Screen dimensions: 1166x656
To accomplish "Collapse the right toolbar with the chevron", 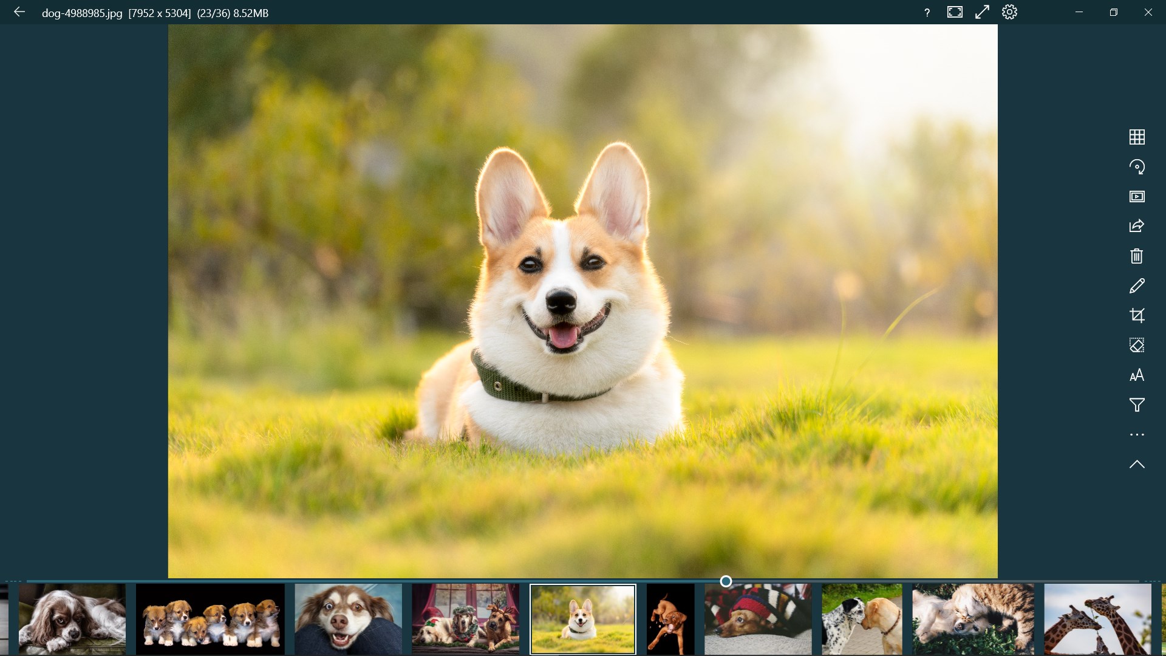I will (x=1138, y=464).
